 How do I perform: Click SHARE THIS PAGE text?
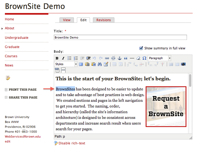pyautogui.click(x=23, y=97)
